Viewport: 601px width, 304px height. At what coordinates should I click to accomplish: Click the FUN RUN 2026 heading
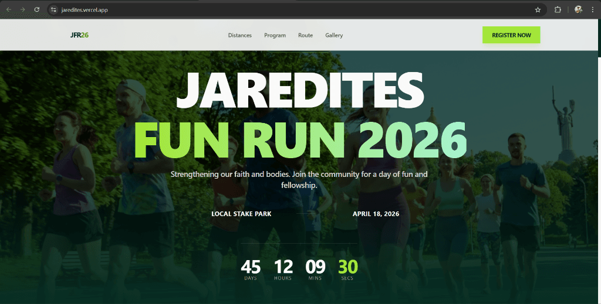pyautogui.click(x=300, y=141)
